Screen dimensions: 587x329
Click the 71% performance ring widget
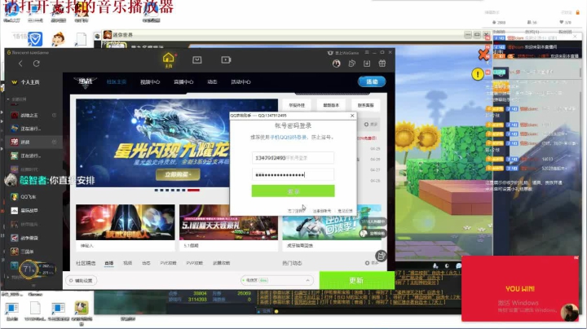(x=29, y=269)
